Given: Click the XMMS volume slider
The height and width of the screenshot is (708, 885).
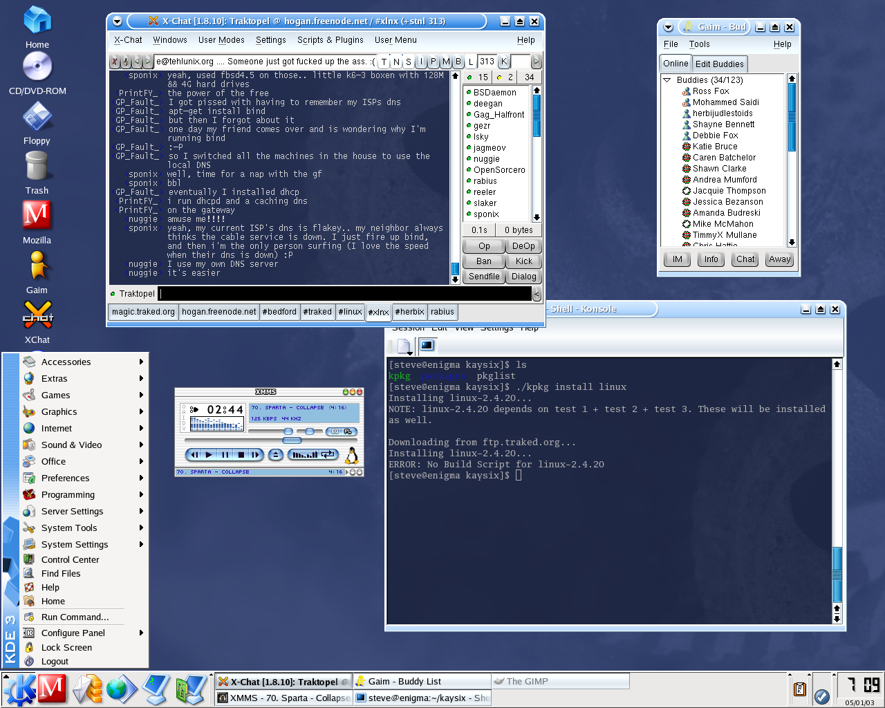Looking at the screenshot, I should 272,431.
